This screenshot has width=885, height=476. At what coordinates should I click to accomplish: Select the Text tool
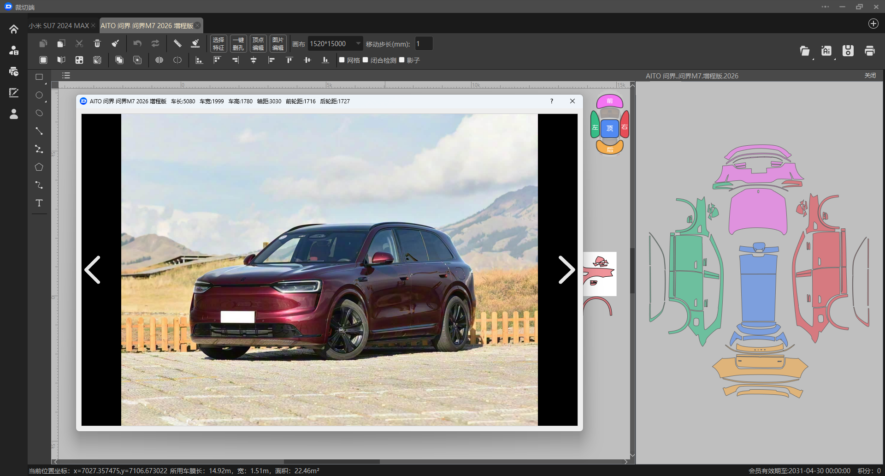39,203
